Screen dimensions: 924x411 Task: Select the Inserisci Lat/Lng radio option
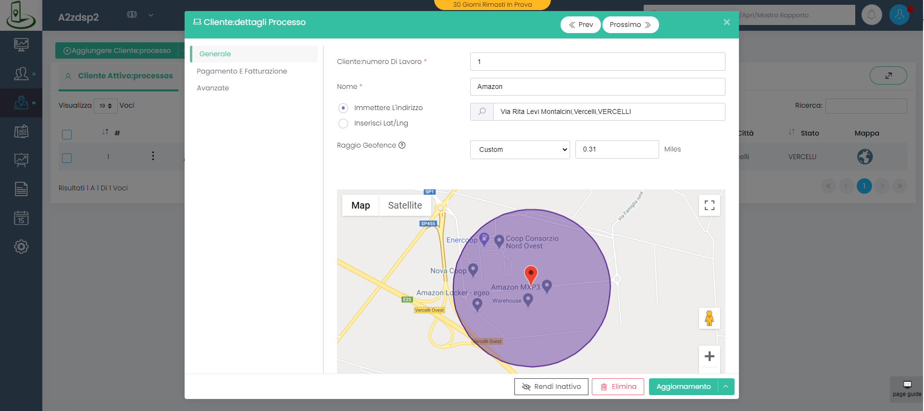coord(343,124)
